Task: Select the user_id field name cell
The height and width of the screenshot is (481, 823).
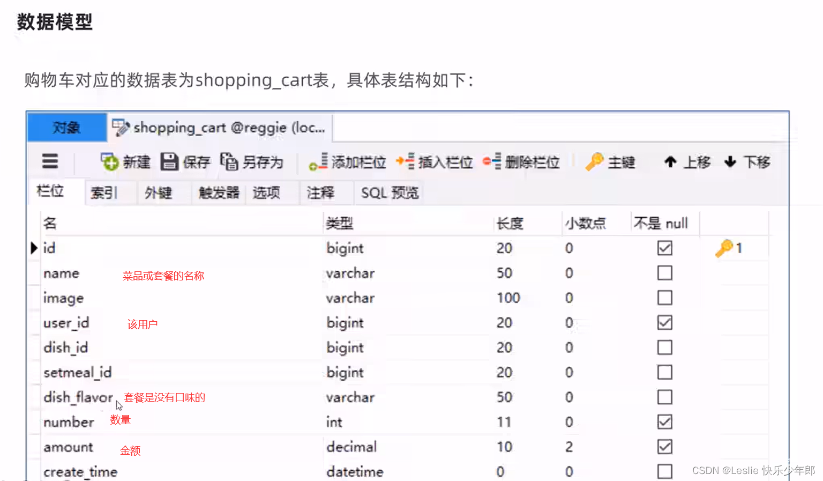Action: pyautogui.click(x=182, y=323)
